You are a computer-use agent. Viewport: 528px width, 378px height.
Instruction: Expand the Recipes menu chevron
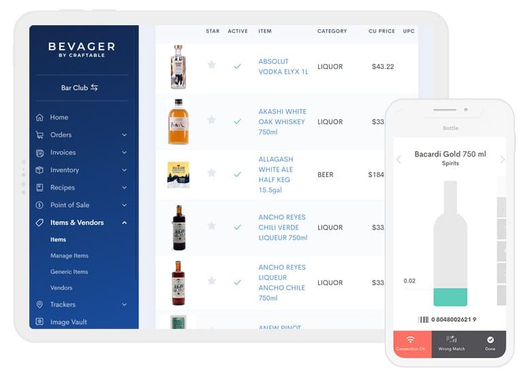point(124,187)
